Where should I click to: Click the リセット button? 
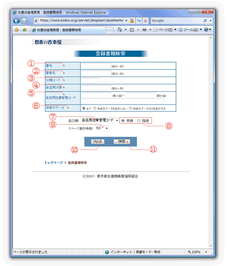click(x=98, y=141)
